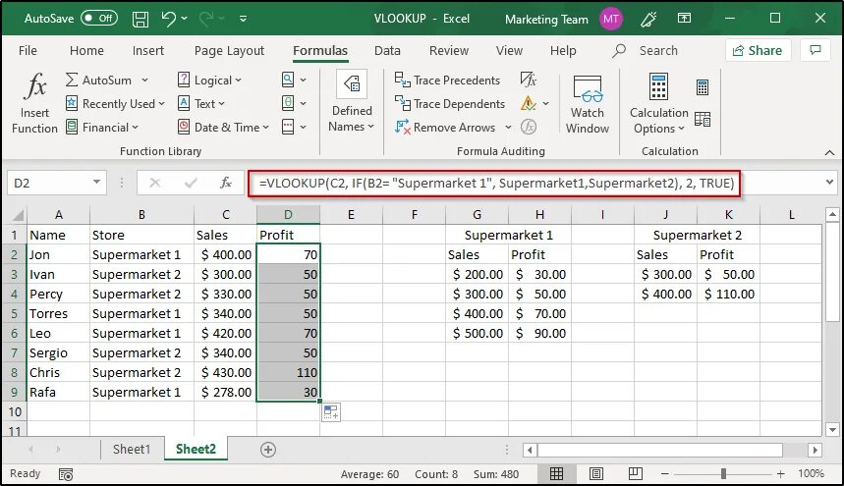Viewport: 844px width, 486px height.
Task: Open the Lookup & Reference functions icon
Action: (x=288, y=80)
